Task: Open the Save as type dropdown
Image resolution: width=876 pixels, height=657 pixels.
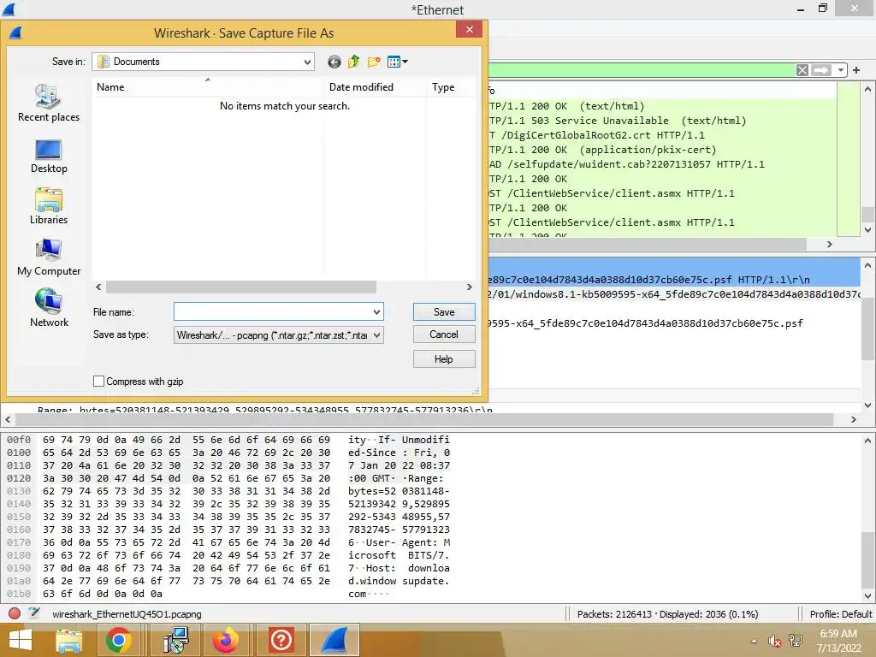Action: coord(377,335)
